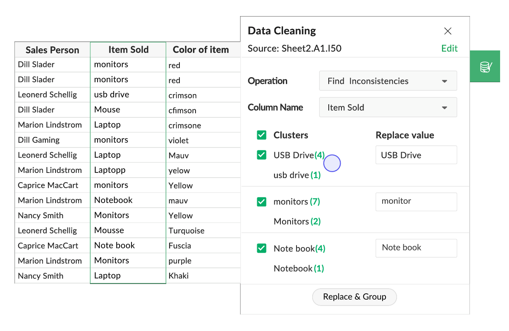Screen dimensions: 509x331
Task: Expand the Column Name dropdown
Action: pyautogui.click(x=388, y=108)
